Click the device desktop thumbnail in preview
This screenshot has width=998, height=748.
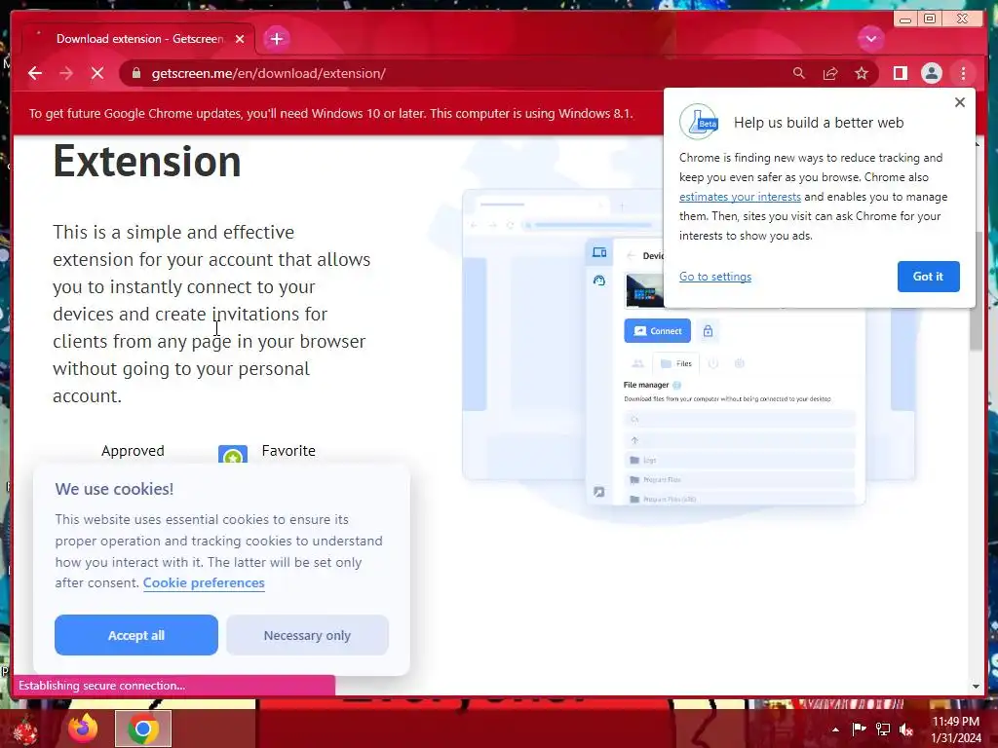coord(644,290)
